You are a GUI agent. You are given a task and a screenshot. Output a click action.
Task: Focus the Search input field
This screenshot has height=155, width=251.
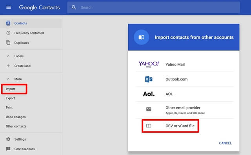pyautogui.click(x=153, y=7)
